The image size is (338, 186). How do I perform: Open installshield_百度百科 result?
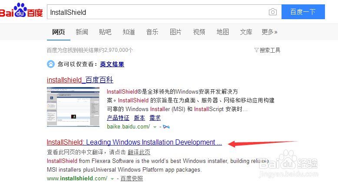coord(80,80)
